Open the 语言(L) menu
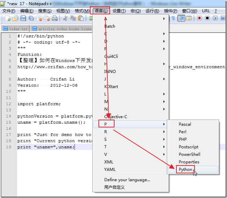This screenshot has width=227, height=198. point(101,11)
